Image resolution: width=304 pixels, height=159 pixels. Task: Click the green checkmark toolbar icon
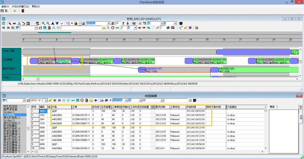pyautogui.click(x=62, y=24)
